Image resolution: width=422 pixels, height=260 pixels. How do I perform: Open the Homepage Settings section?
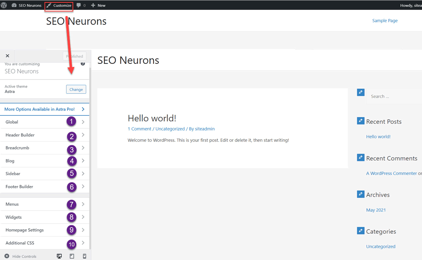45,230
